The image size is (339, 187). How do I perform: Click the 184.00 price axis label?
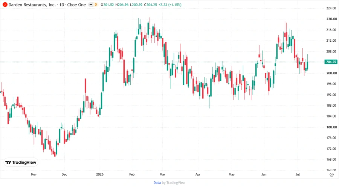(331, 116)
